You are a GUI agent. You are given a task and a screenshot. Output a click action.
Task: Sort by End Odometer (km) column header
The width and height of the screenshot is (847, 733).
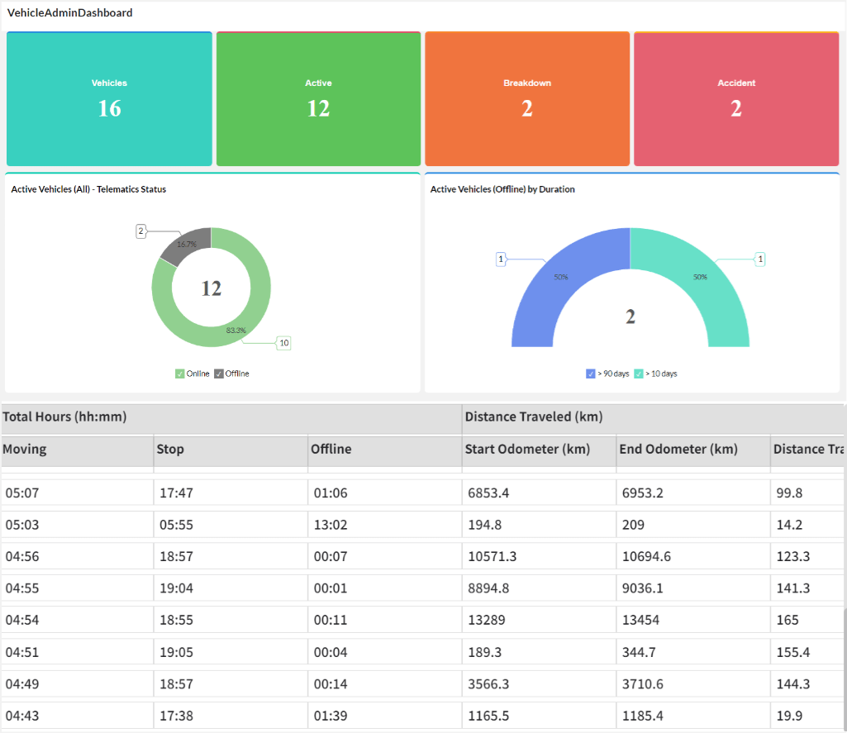click(x=693, y=450)
